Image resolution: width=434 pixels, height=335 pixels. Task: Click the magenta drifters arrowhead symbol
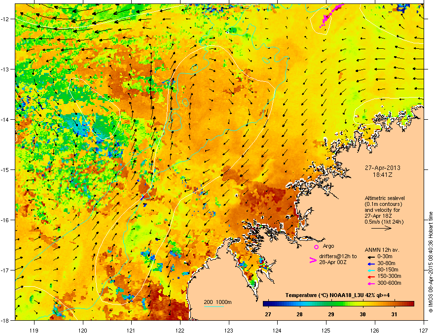[313, 260]
